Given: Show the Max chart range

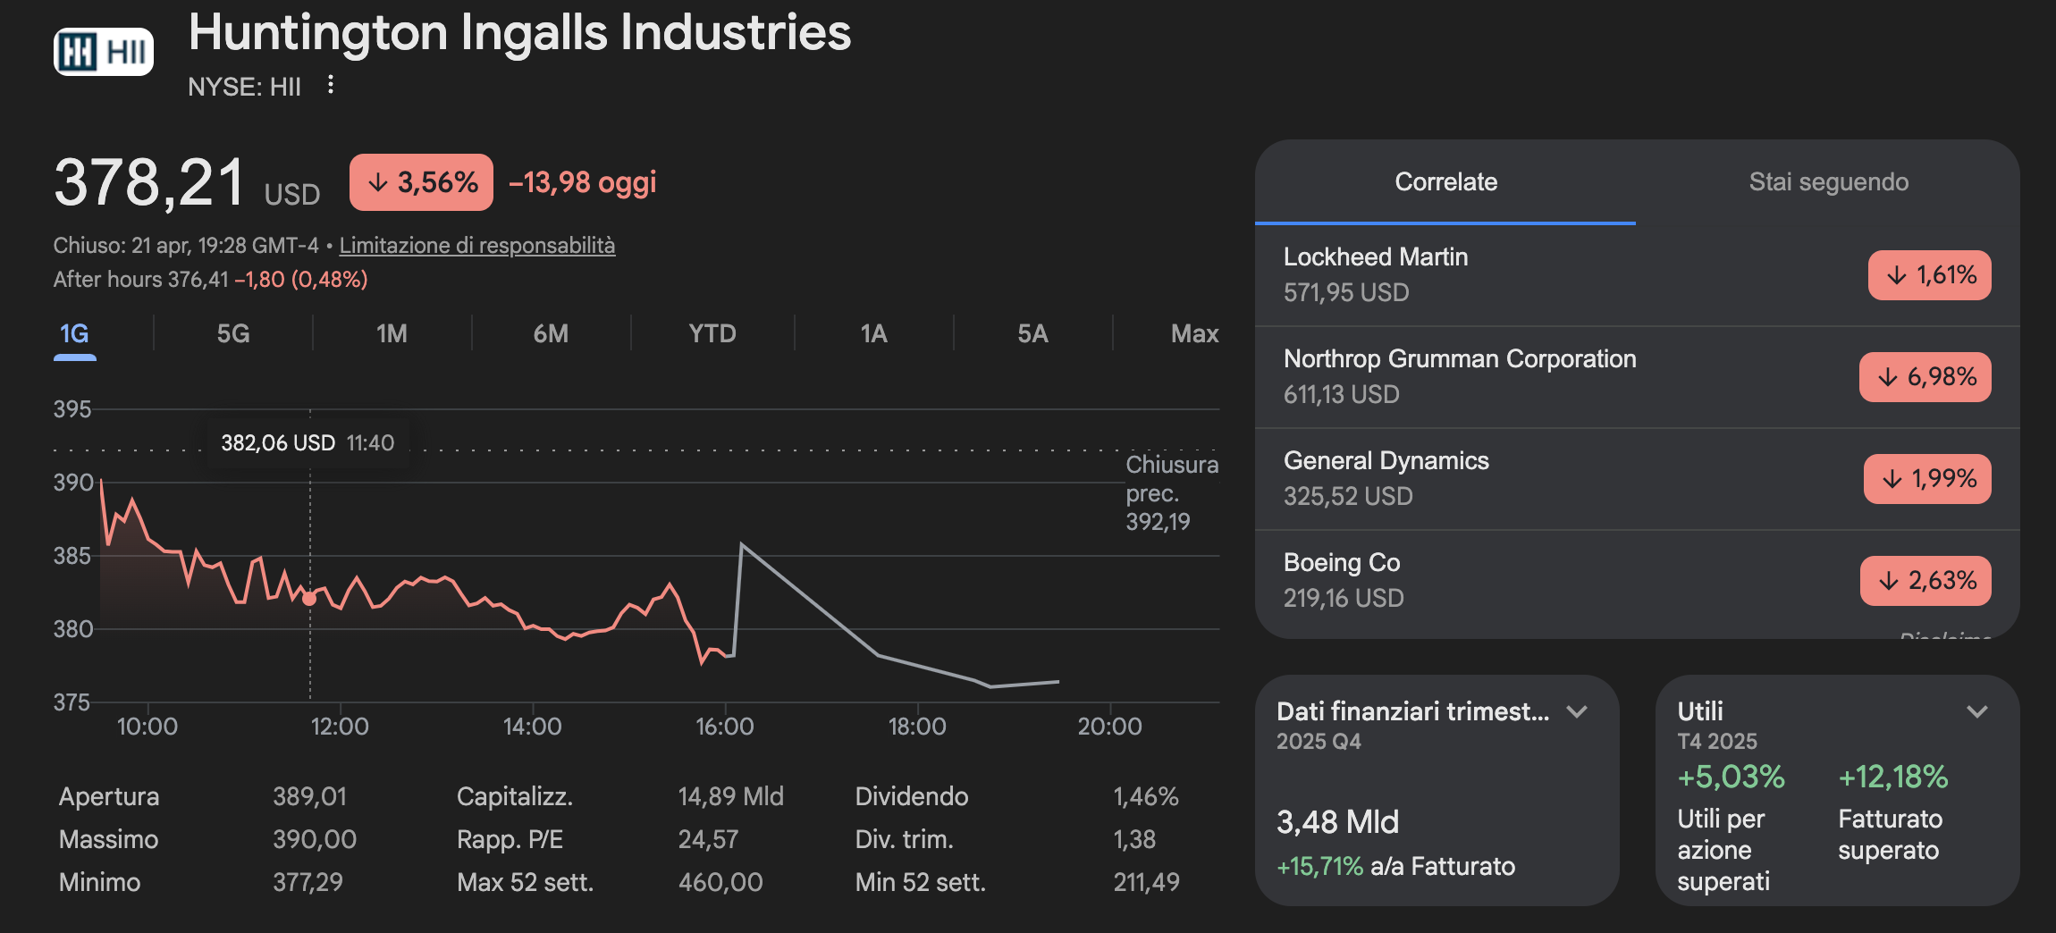Looking at the screenshot, I should (1194, 333).
